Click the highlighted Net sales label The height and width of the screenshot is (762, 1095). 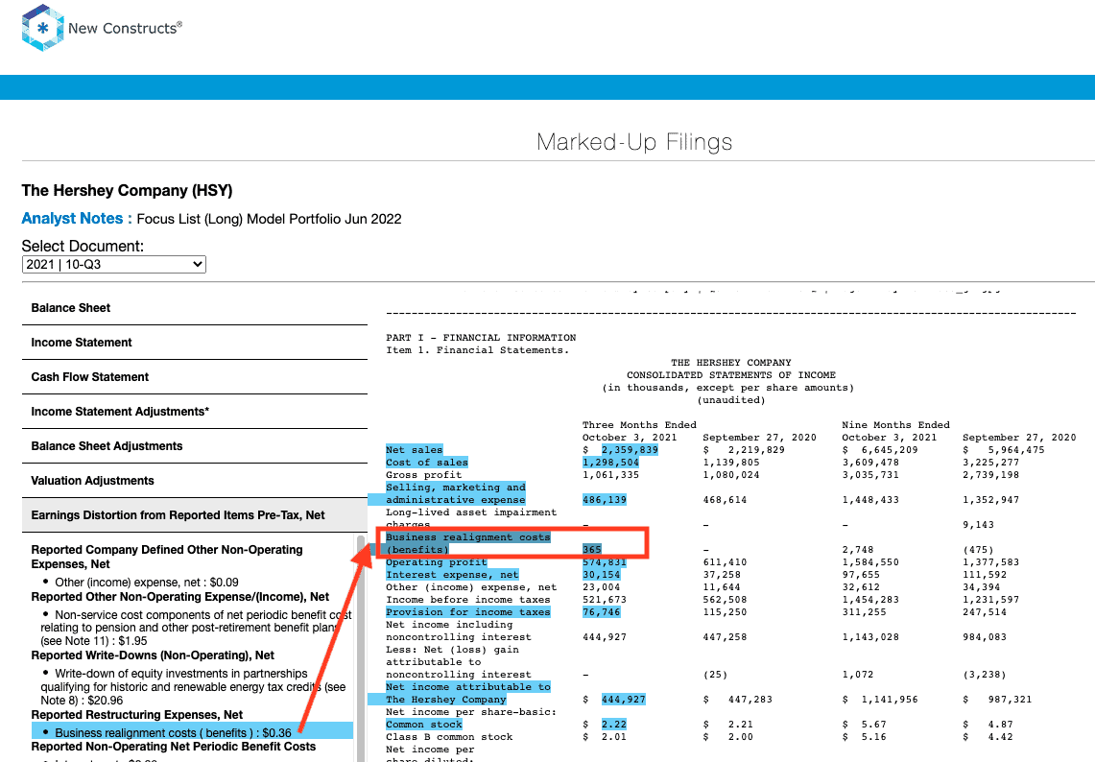(415, 450)
